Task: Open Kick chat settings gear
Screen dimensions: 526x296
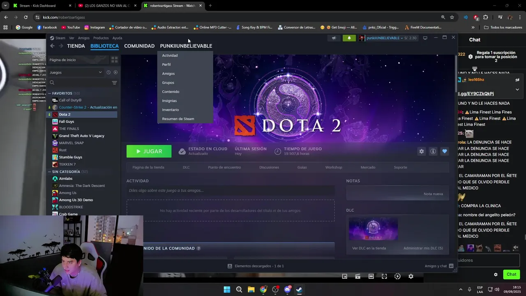Action: [x=496, y=275]
